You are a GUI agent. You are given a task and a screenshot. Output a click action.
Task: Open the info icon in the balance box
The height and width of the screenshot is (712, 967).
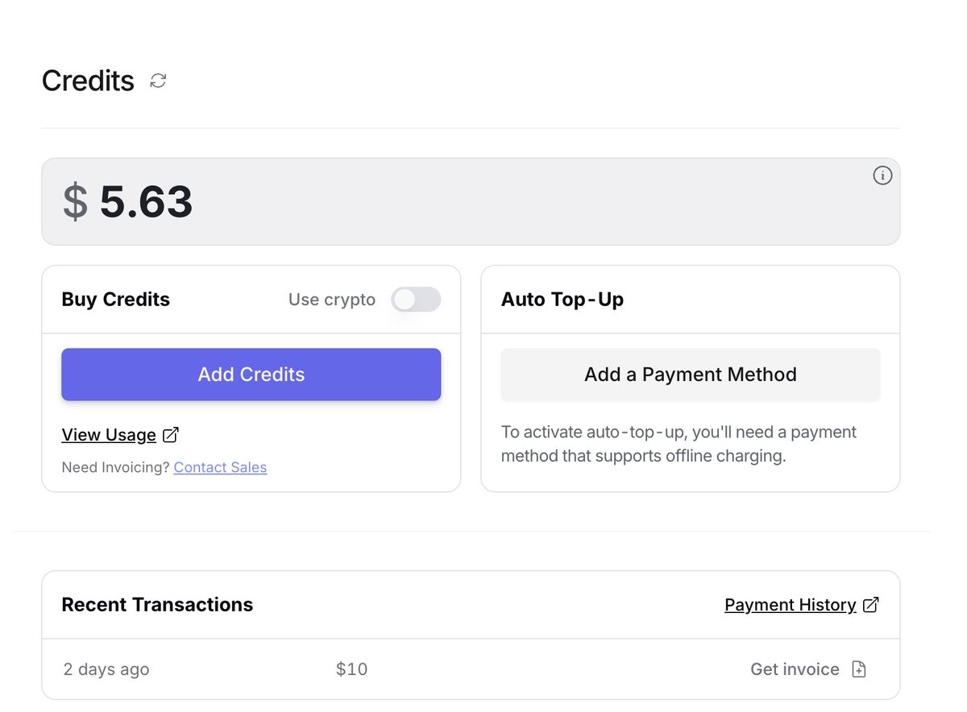click(x=882, y=176)
